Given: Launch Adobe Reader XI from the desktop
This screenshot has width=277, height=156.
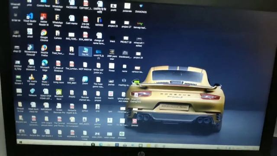Looking at the screenshot, I should pyautogui.click(x=43, y=19).
